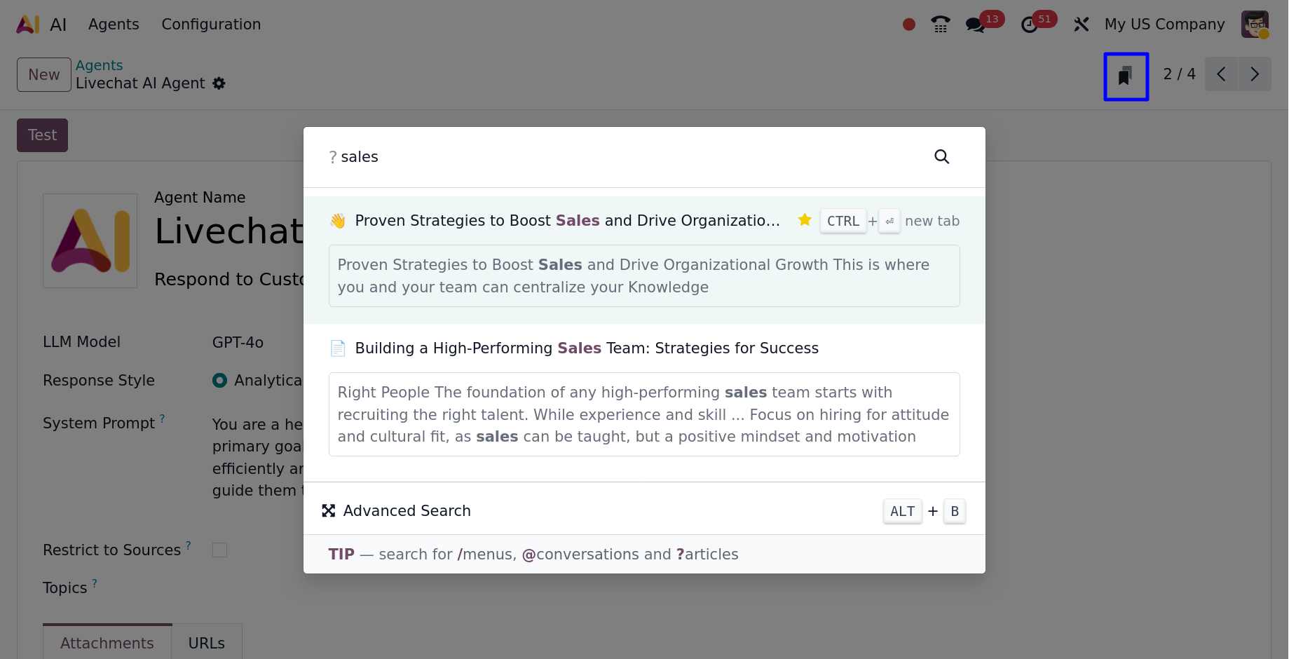Screen dimensions: 1289x659
Task: Switch to the URLs tab
Action: click(x=207, y=643)
